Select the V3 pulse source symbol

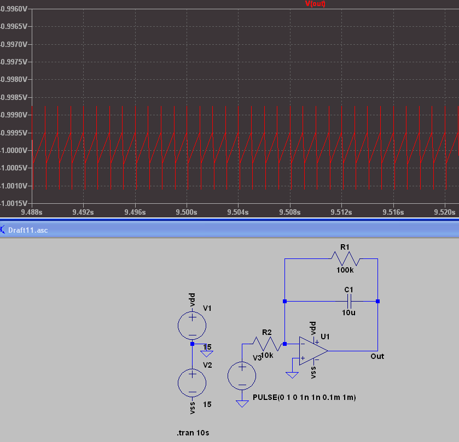click(242, 376)
